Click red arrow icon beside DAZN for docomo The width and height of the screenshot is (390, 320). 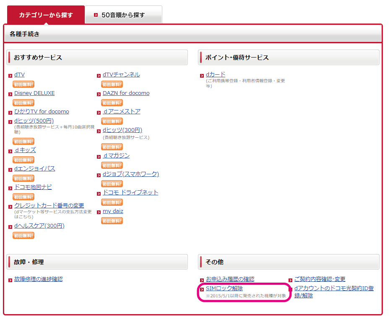tap(99, 94)
